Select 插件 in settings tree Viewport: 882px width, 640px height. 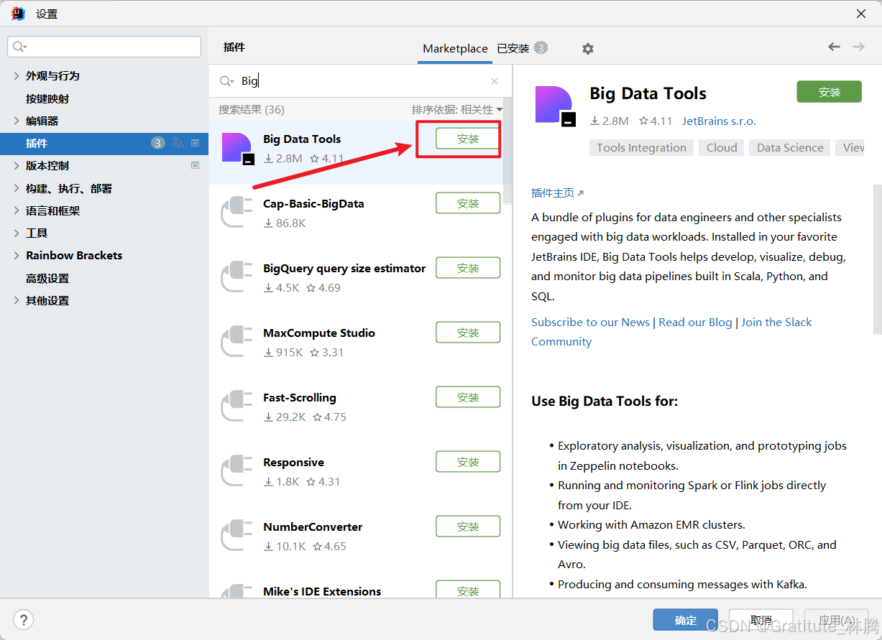(x=104, y=143)
